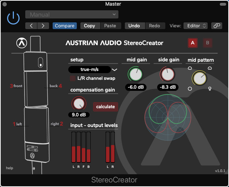Click the gray dot at top-left
The width and height of the screenshot is (229, 187).
(x=5, y=4)
